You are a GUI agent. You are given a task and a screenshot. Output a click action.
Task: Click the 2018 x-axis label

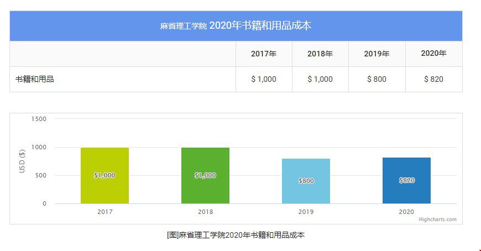tap(206, 212)
